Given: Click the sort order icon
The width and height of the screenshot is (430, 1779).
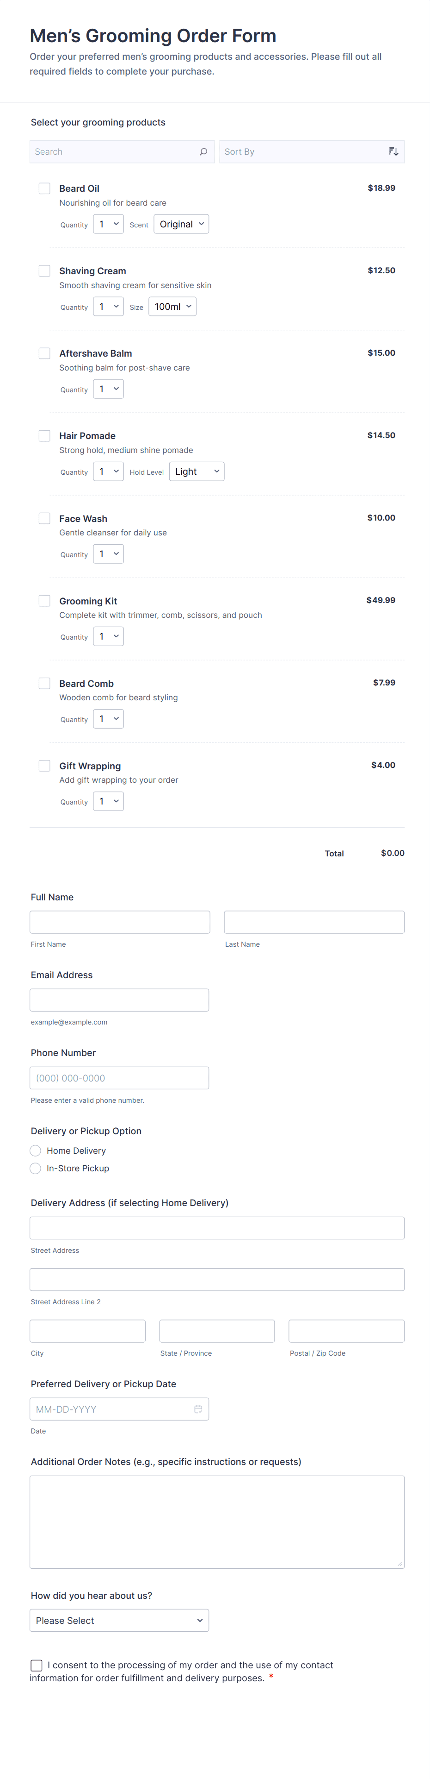Looking at the screenshot, I should click(x=393, y=152).
